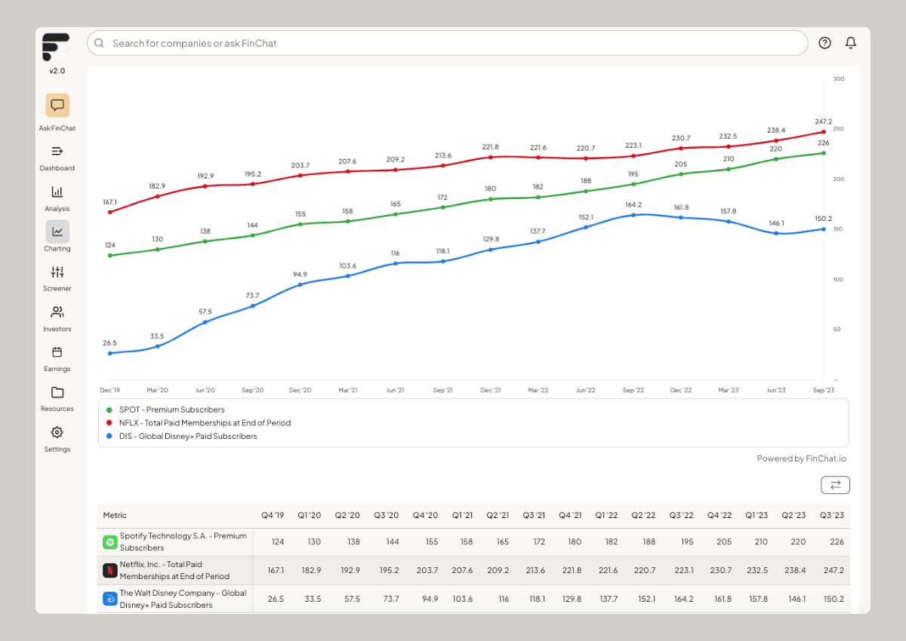This screenshot has height=641, width=906.
Task: Click the Spotify 124 starting data point
Action: [109, 255]
